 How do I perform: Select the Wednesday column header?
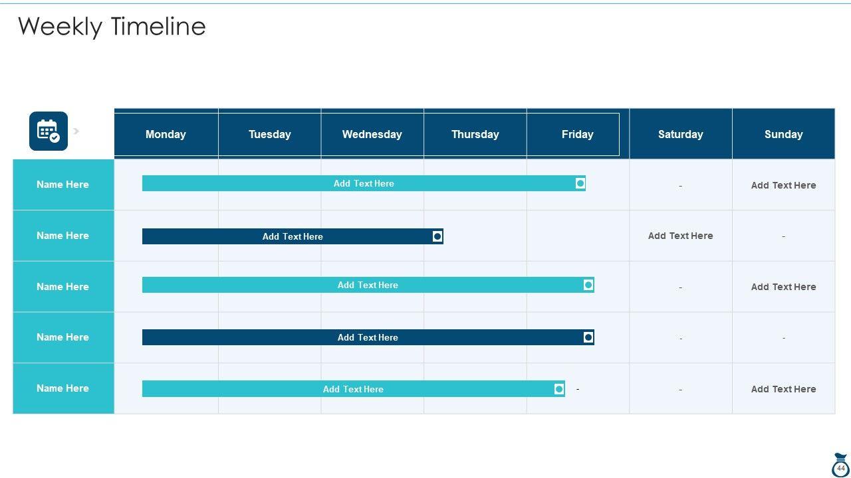pos(372,134)
